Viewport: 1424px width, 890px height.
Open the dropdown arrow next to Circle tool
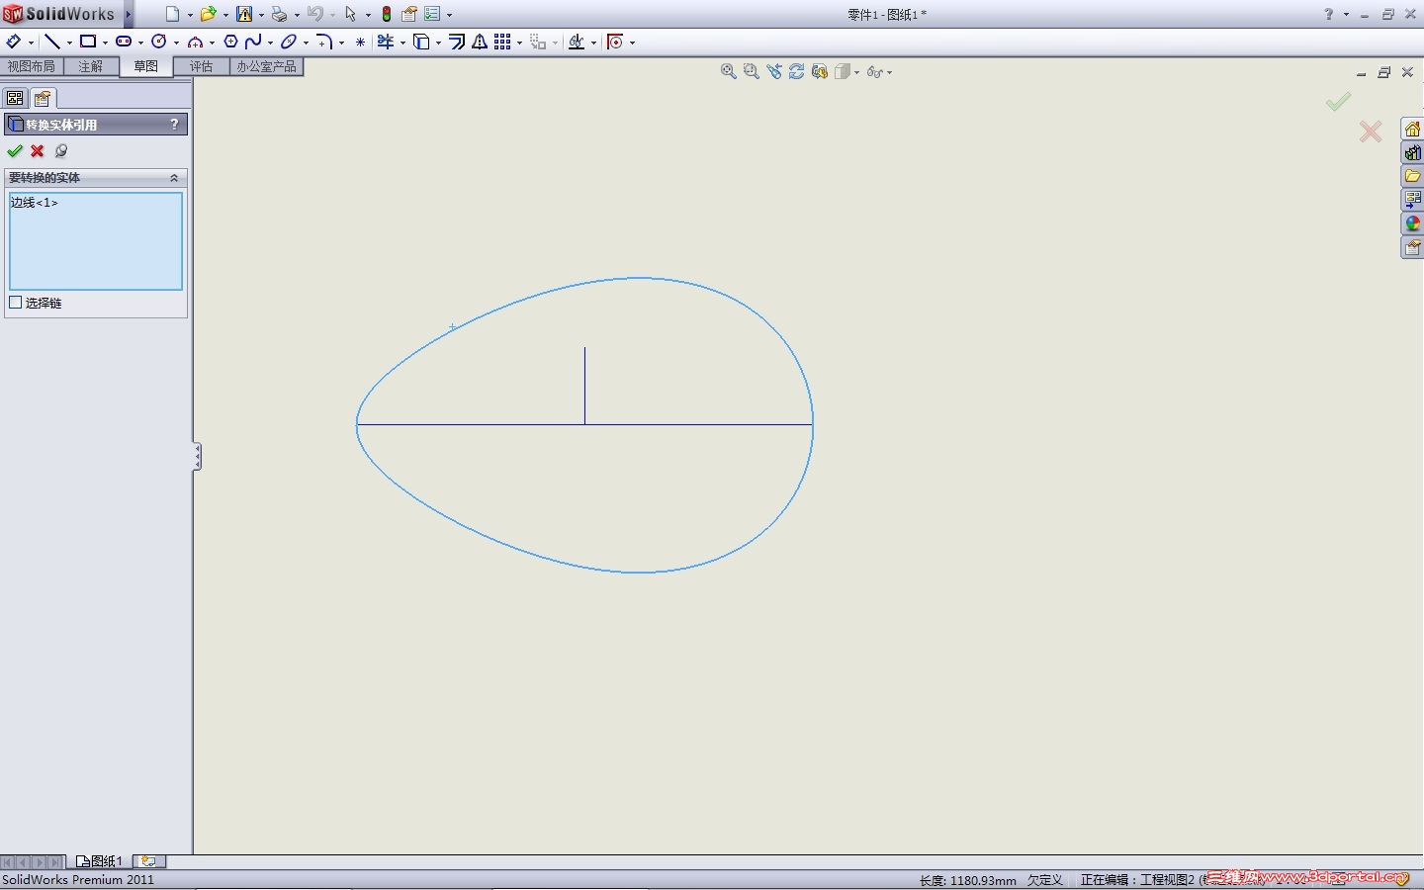pos(176,43)
